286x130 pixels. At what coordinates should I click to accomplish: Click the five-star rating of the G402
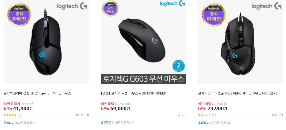coord(10,115)
